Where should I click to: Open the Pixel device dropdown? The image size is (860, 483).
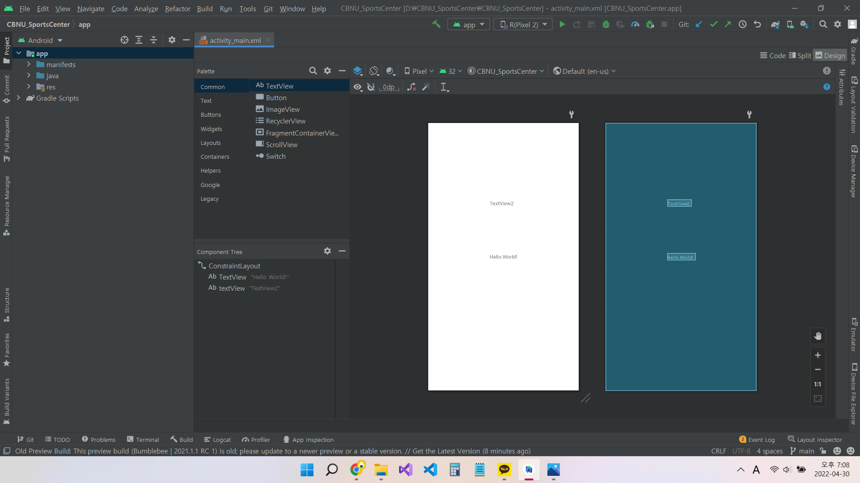(419, 71)
